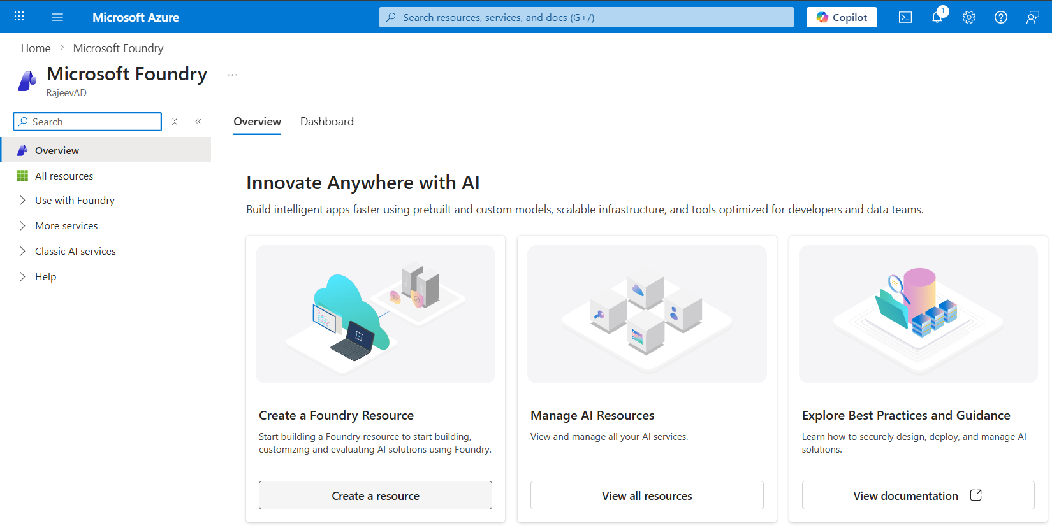Open the help question mark icon
Viewport: 1052px width, 526px height.
coord(1000,17)
